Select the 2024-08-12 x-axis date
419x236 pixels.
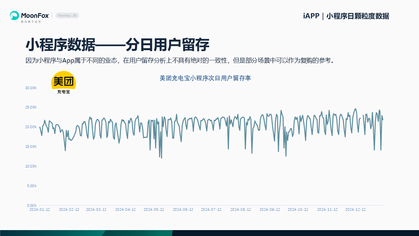[241, 210]
